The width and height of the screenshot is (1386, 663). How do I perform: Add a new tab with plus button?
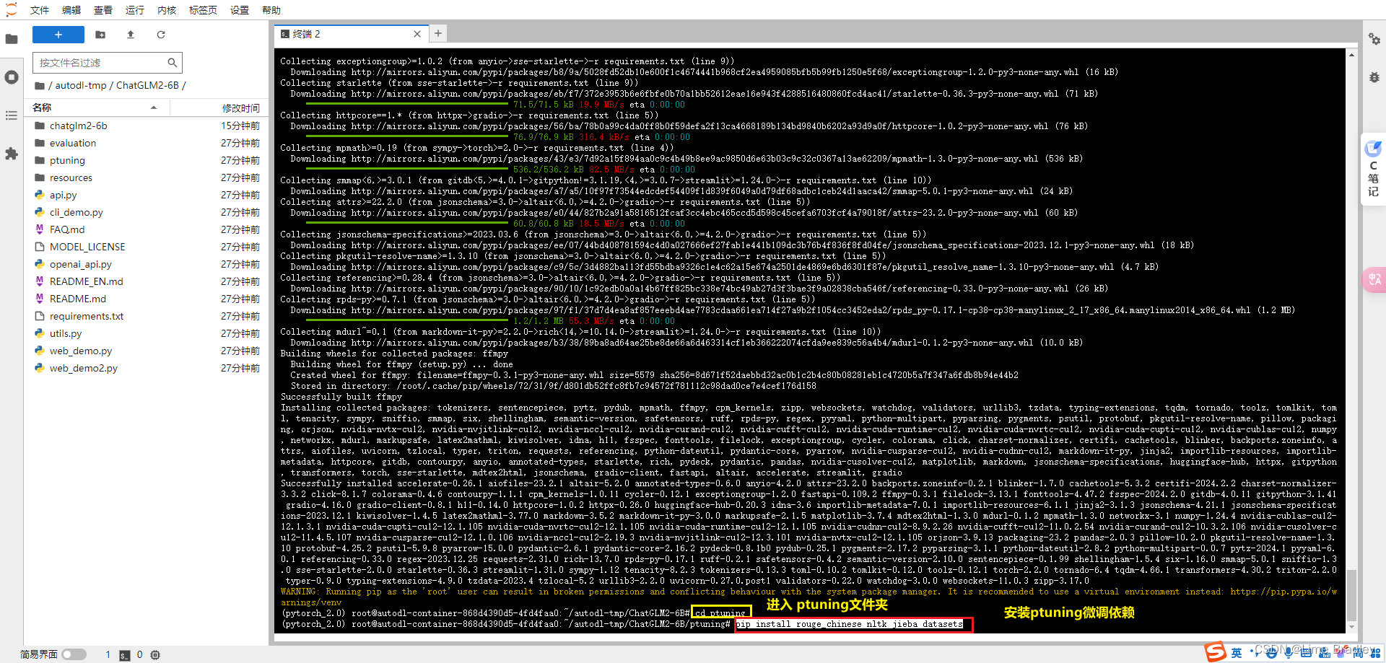(x=438, y=33)
